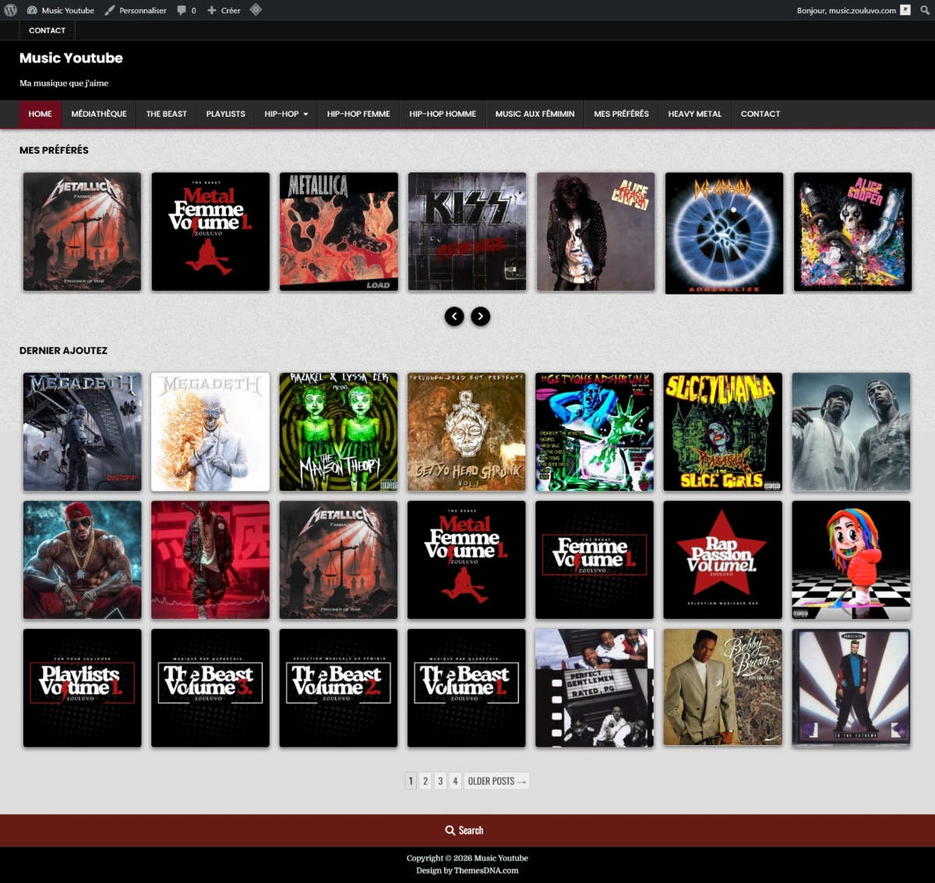Open the Rap Passion Volume 1 cover

tap(722, 560)
